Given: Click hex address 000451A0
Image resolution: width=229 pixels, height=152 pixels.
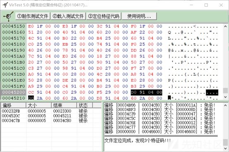Looking at the screenshot, I should (x=14, y=56).
